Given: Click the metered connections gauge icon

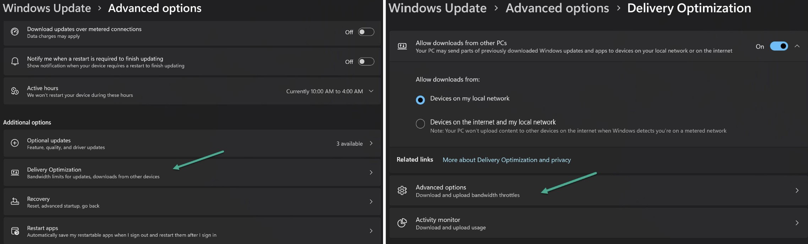Looking at the screenshot, I should 15,32.
